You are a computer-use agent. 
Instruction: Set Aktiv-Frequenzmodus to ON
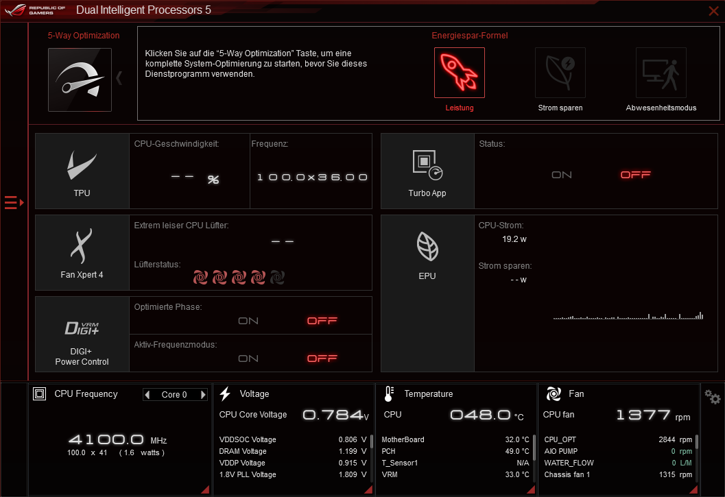click(x=248, y=359)
